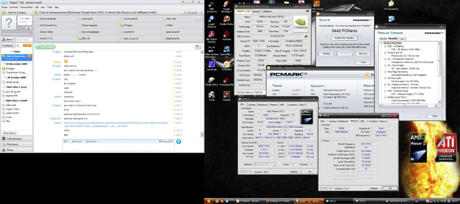This screenshot has width=460, height=204.
Task: Open CamStudio desktop icon
Action: tap(212, 66)
